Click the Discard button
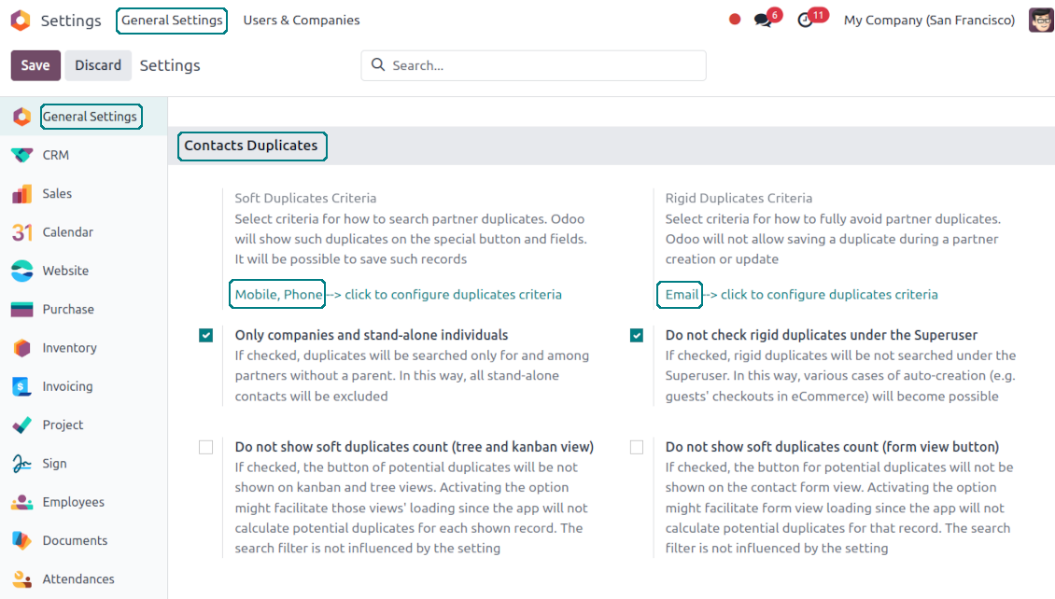The image size is (1055, 599). pyautogui.click(x=98, y=65)
